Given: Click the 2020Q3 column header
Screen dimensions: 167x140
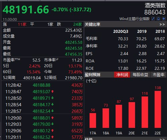Looking at the screenshot, I should click(x=121, y=31).
